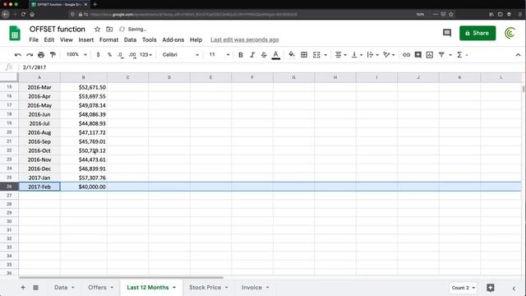Screen dimensions: 526x296
Task: Open the all sheets list icon
Action: pos(35,287)
